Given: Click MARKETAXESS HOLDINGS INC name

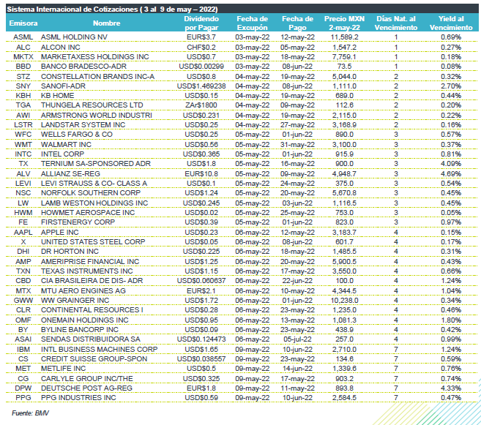Looking at the screenshot, I should [94, 57].
